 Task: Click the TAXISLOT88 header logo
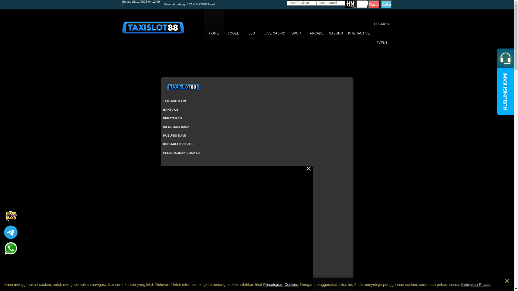click(153, 27)
